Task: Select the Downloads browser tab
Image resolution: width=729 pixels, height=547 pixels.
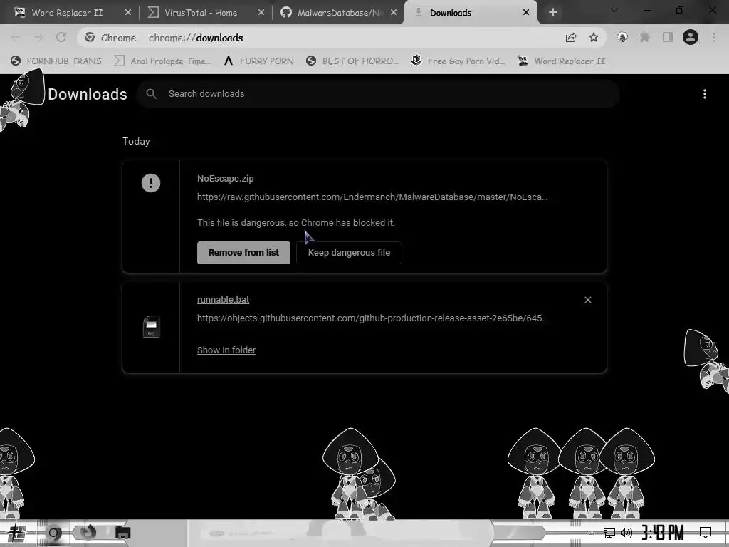Action: (x=470, y=13)
